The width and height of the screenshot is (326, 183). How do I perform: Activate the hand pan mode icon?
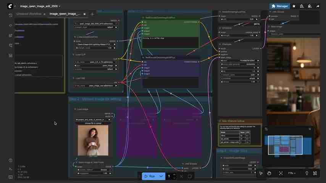(x=269, y=173)
